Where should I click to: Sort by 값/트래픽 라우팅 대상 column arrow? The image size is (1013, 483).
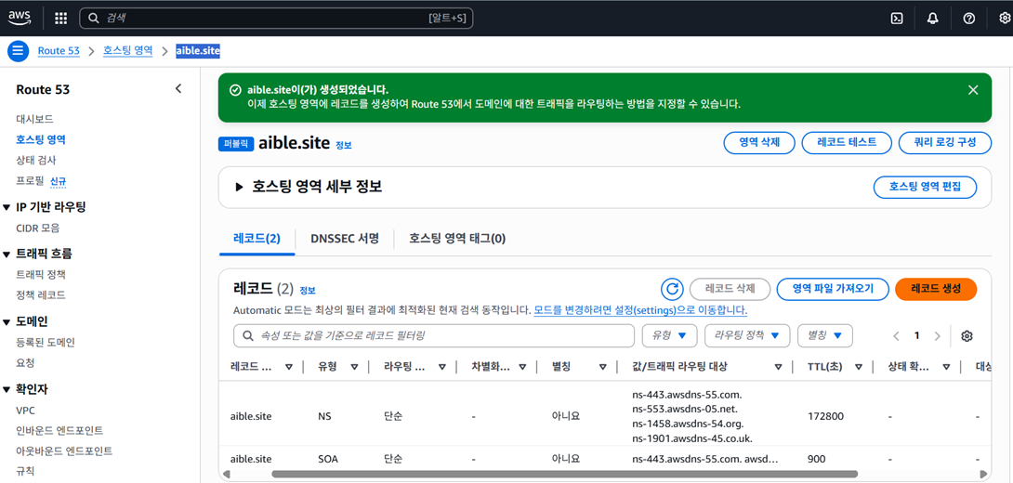(779, 367)
